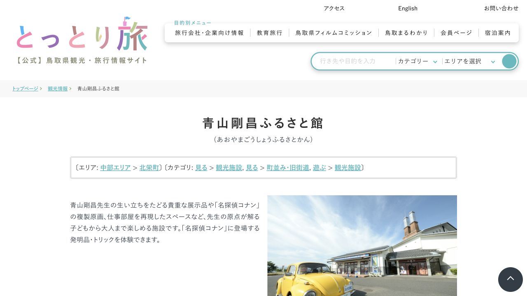Open the アクセス link
The image size is (527, 296).
(x=334, y=8)
